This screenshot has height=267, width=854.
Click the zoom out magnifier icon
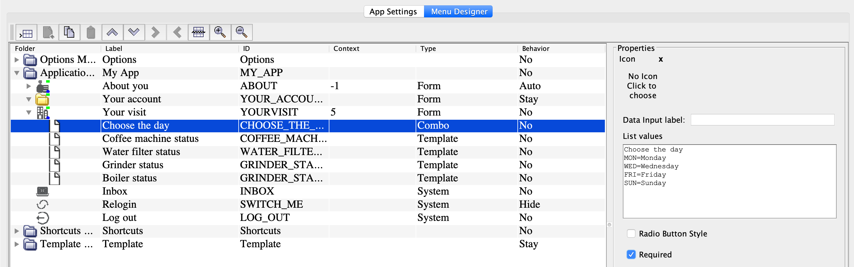242,32
